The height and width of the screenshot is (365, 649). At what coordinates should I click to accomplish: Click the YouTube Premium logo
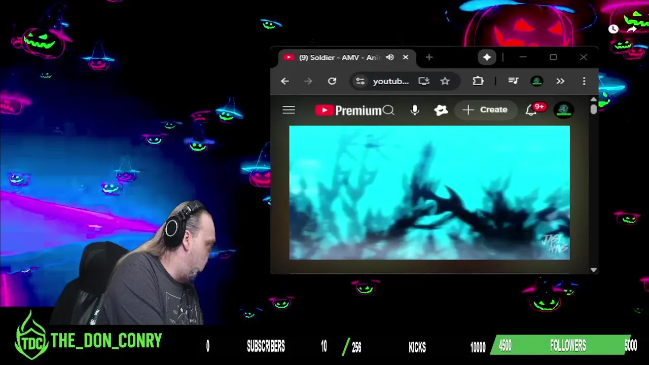(348, 110)
